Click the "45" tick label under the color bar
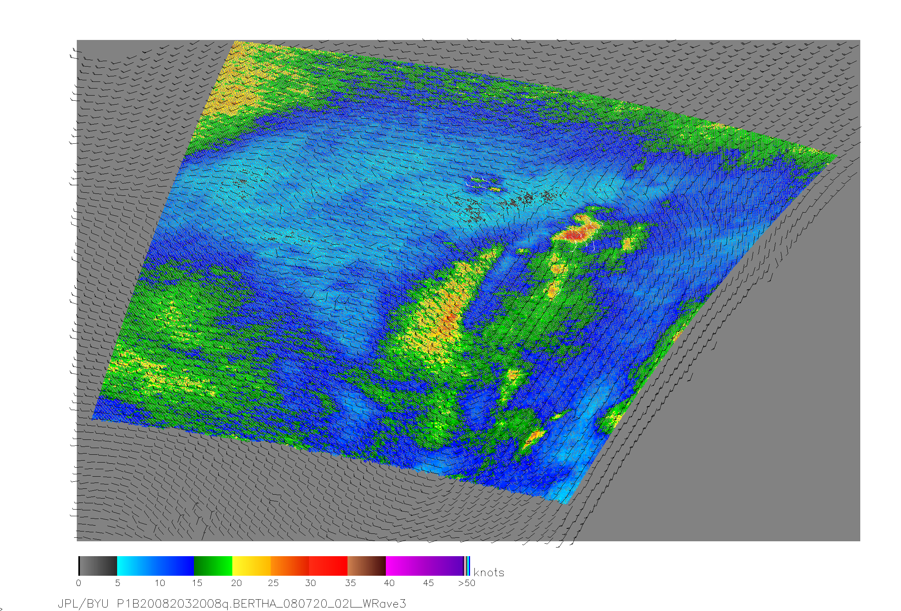This screenshot has height=611, width=901. point(429,583)
